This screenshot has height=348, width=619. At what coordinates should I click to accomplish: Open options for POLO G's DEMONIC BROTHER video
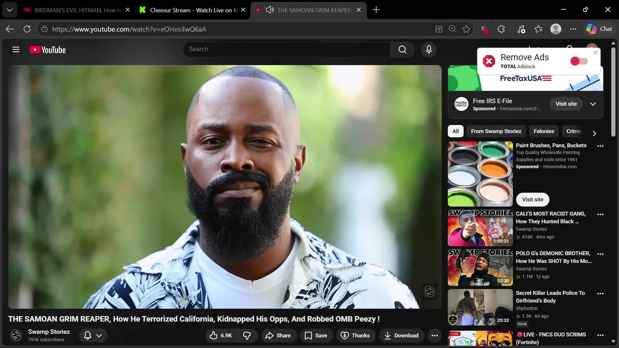[600, 254]
